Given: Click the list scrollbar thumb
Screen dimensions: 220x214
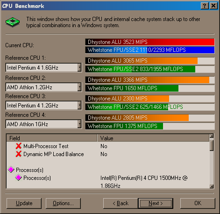Looking at the screenshot, I should tap(212, 145).
